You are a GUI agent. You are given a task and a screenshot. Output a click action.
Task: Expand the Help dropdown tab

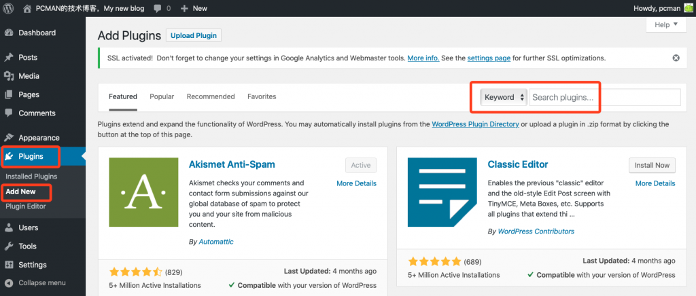click(x=667, y=25)
